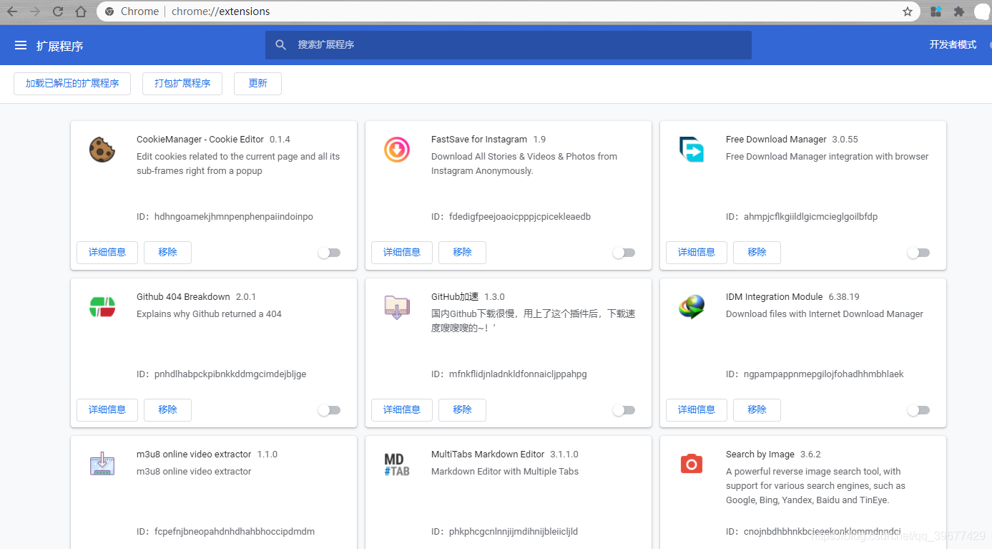Click MultiTabs Markdown Editor title text
The image size is (992, 549).
click(x=488, y=455)
